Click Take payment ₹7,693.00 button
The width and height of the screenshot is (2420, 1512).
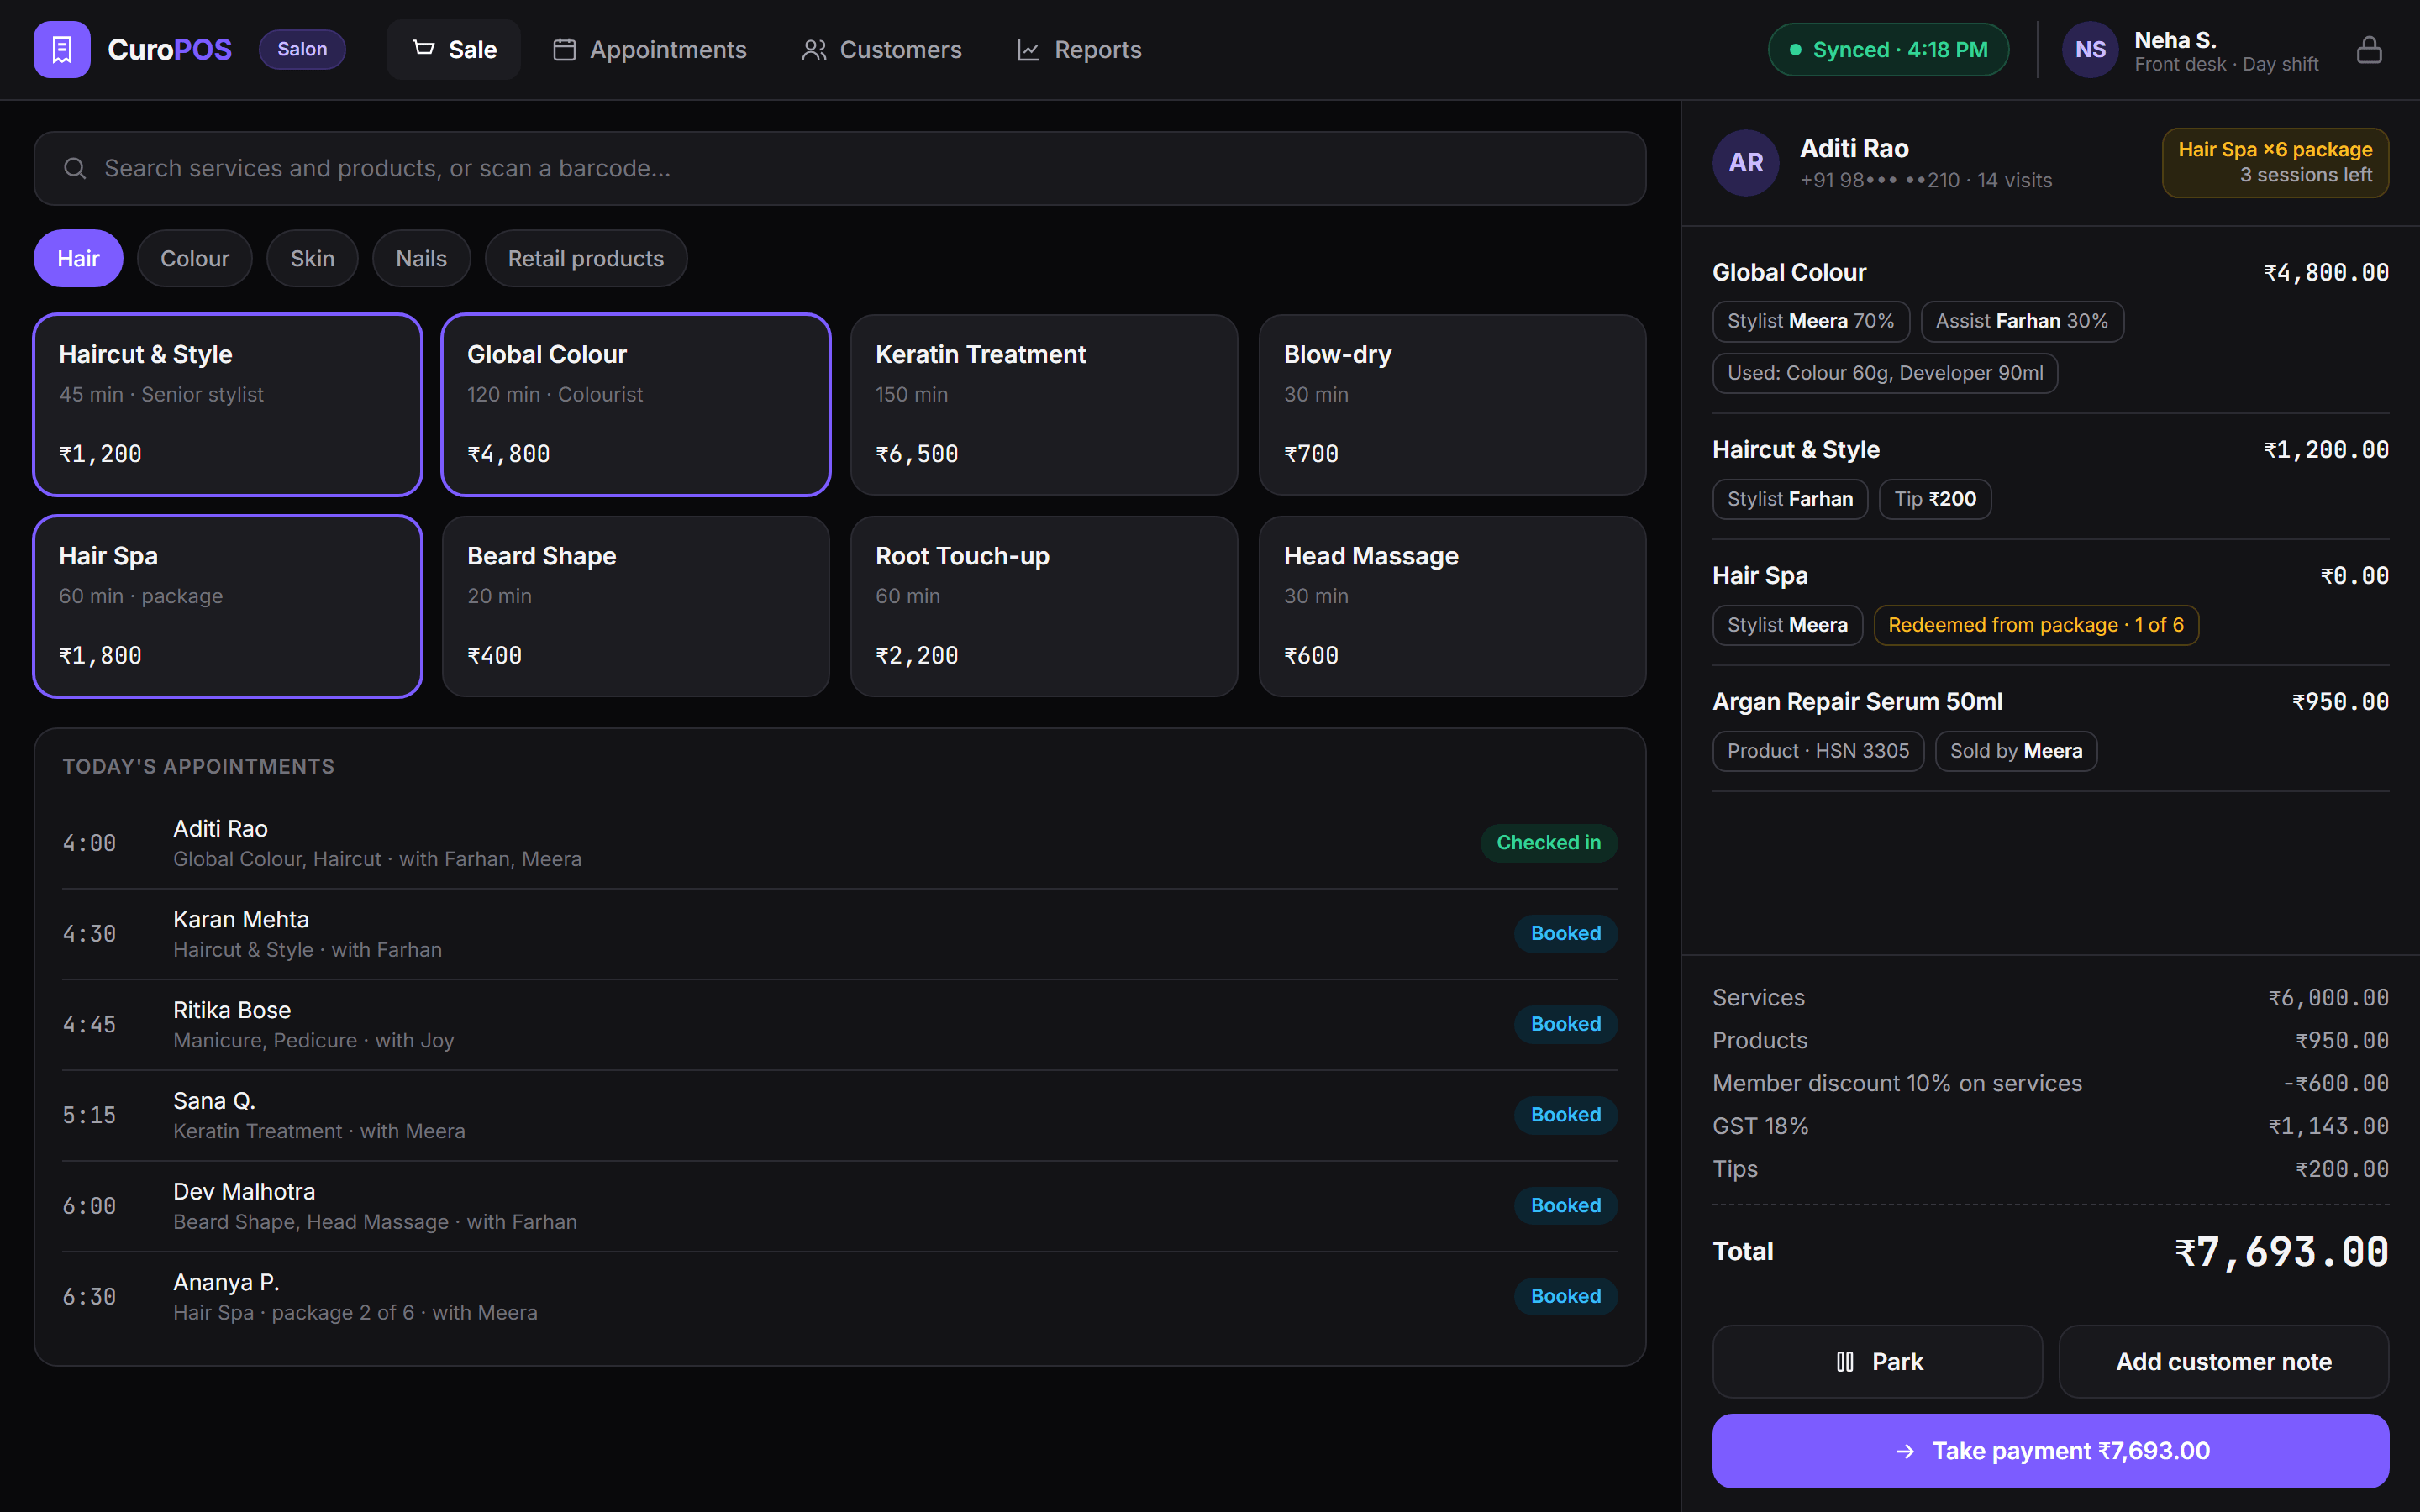2050,1451
